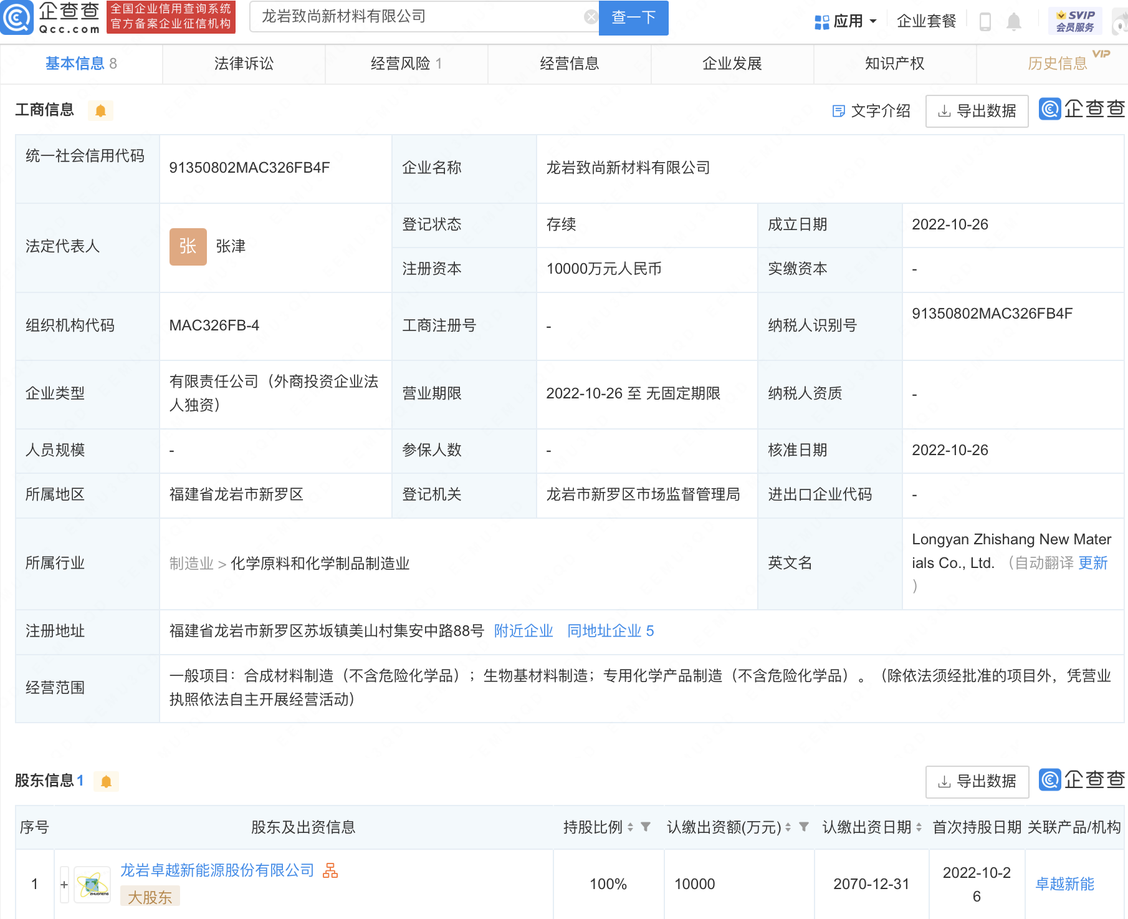
Task: Click the 全国企业信用查询系统 red banner
Action: click(x=171, y=17)
